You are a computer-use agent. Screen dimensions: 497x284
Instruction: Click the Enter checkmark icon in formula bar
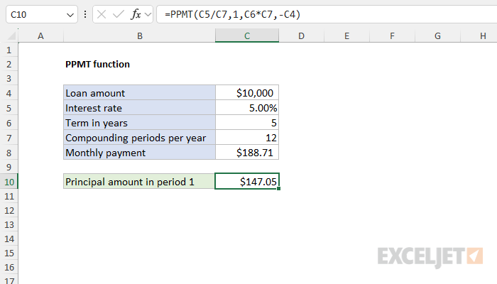119,14
